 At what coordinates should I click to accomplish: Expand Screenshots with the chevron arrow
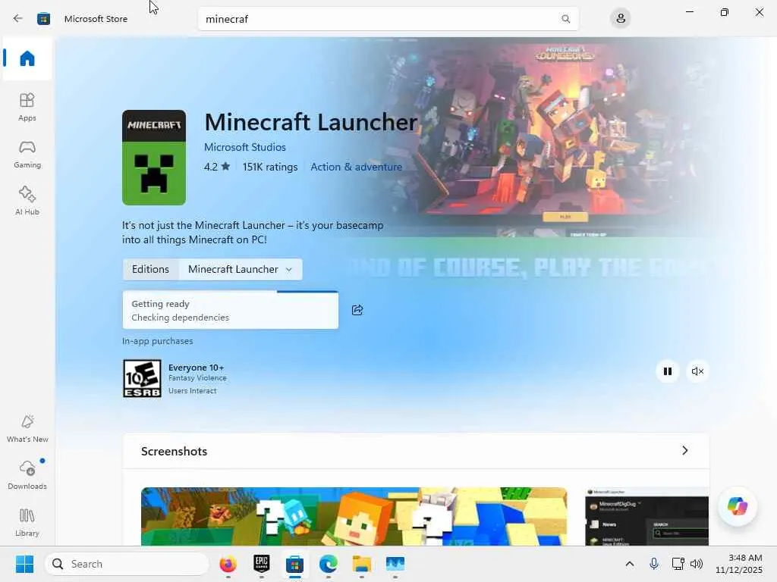coord(685,450)
